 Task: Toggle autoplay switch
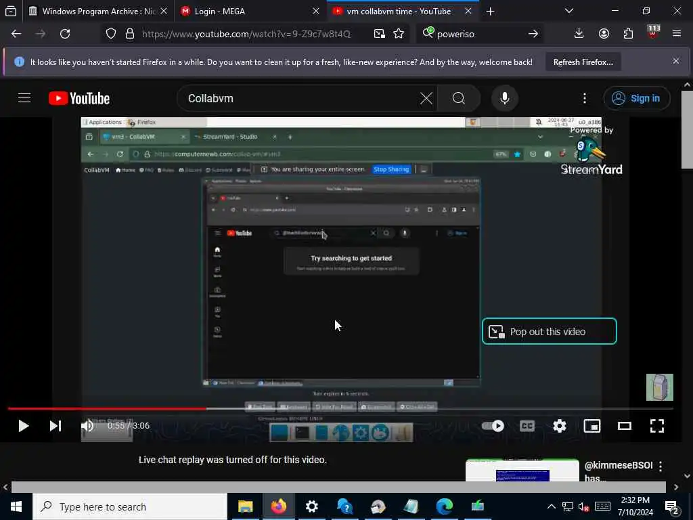493,426
